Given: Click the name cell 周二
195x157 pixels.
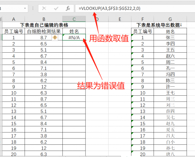Looking at the screenshot, I should pos(170,62).
